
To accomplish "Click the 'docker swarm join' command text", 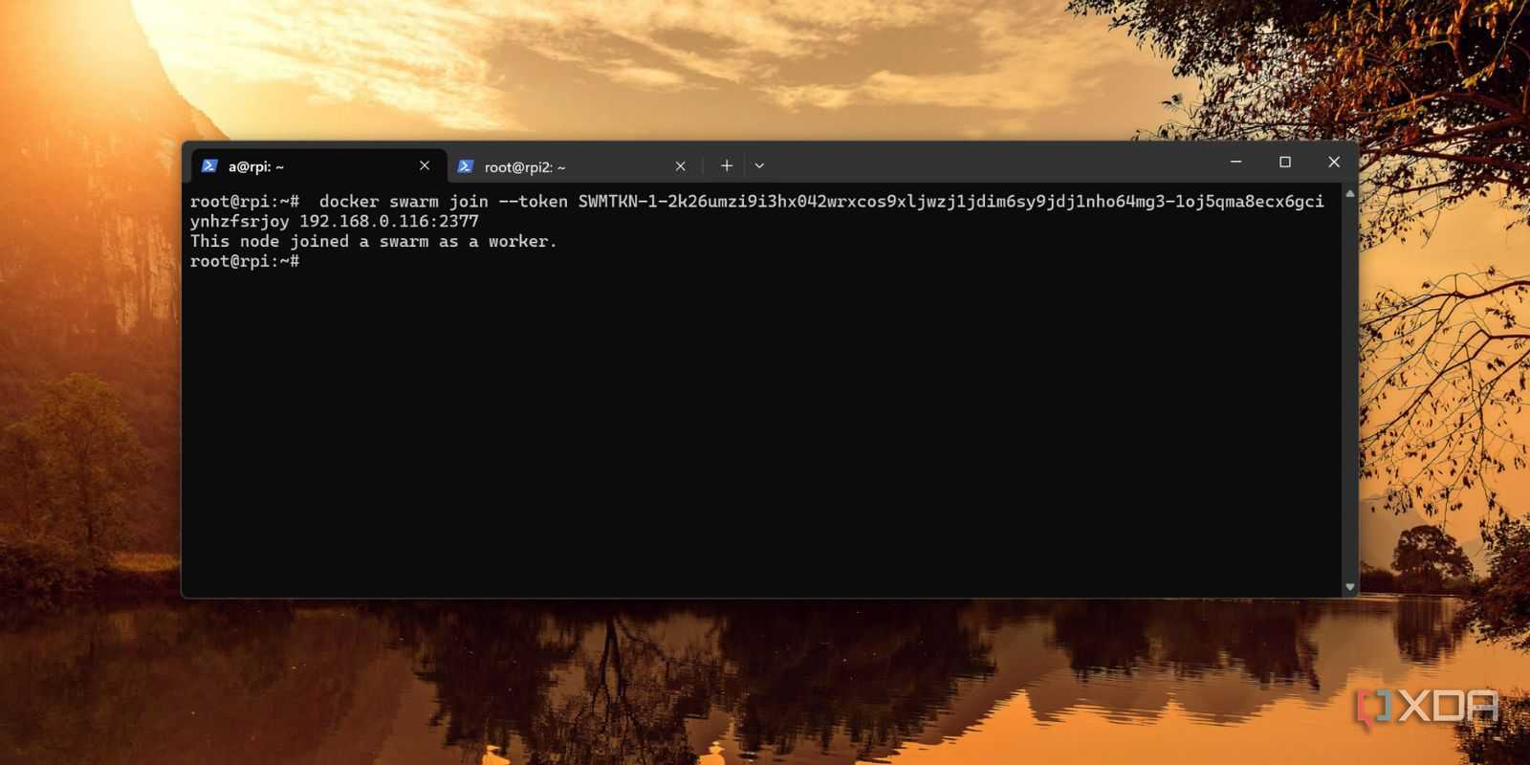I will [x=404, y=202].
